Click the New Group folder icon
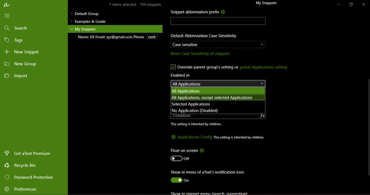The height and width of the screenshot is (195, 370). pos(7,64)
